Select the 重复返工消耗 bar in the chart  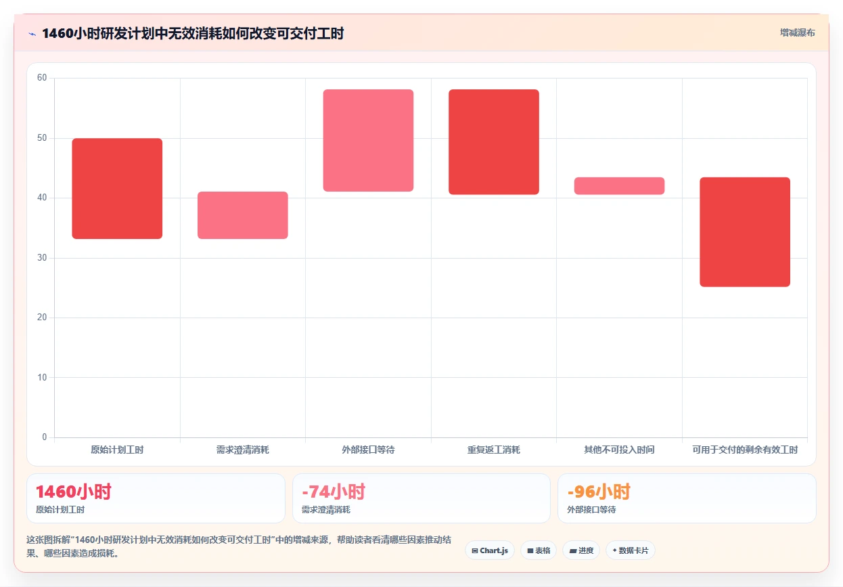coord(494,142)
